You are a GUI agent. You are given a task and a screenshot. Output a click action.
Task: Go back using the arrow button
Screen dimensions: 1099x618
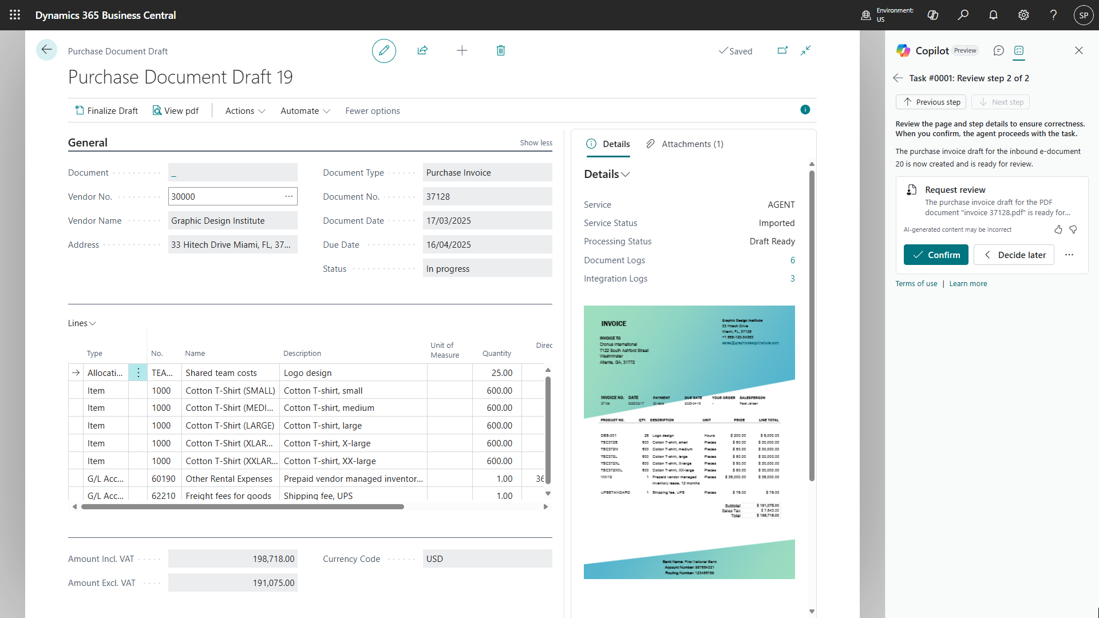click(47, 50)
